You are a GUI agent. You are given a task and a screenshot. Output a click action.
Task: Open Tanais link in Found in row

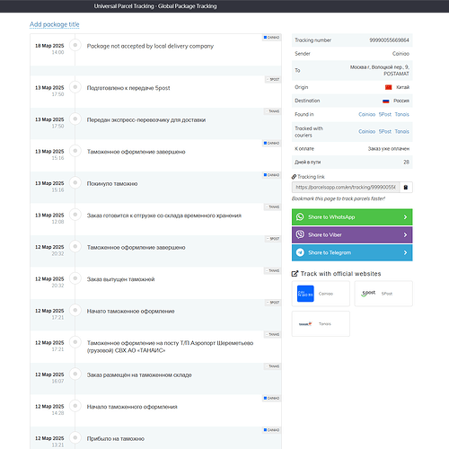[401, 114]
